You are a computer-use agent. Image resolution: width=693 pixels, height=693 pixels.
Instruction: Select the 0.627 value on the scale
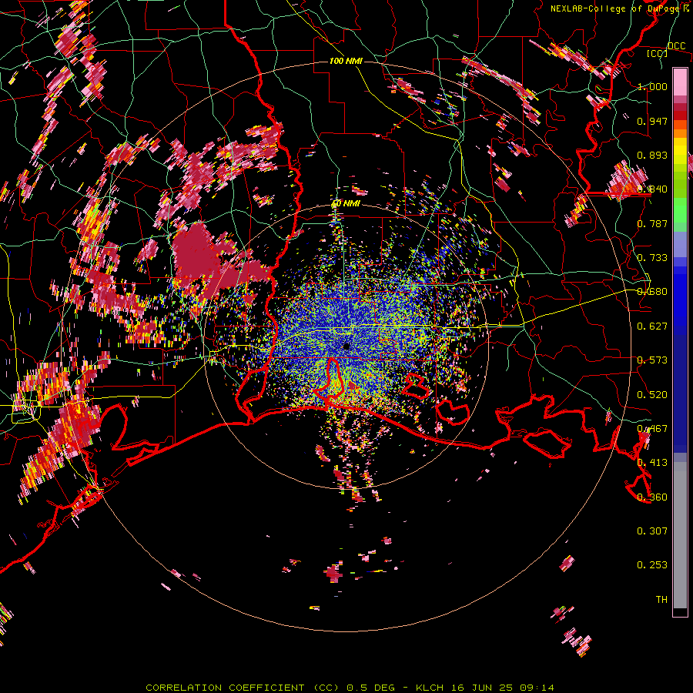(x=652, y=326)
